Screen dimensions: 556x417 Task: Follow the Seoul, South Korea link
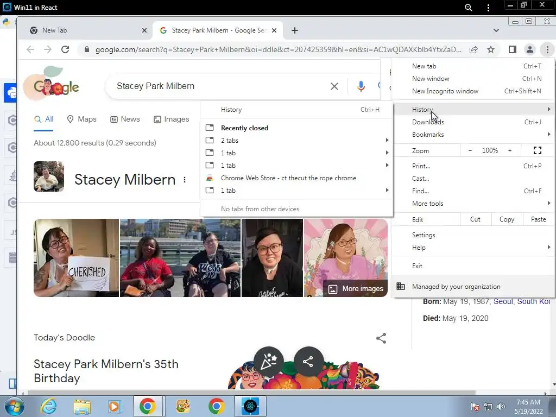pyautogui.click(x=522, y=301)
